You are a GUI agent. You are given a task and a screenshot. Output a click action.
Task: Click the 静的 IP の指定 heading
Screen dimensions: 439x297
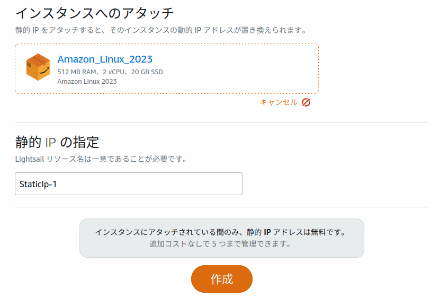click(57, 142)
